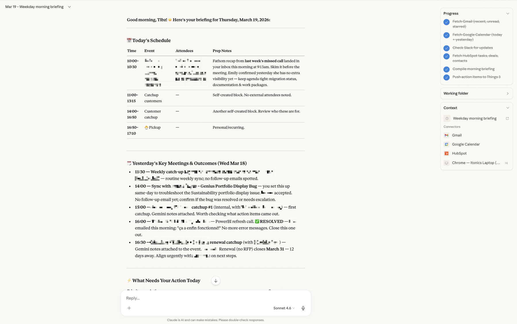Expand the What Needs Your Action Today section

coord(216,281)
